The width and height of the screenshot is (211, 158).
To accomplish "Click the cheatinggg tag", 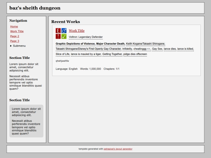I will (142, 49).
